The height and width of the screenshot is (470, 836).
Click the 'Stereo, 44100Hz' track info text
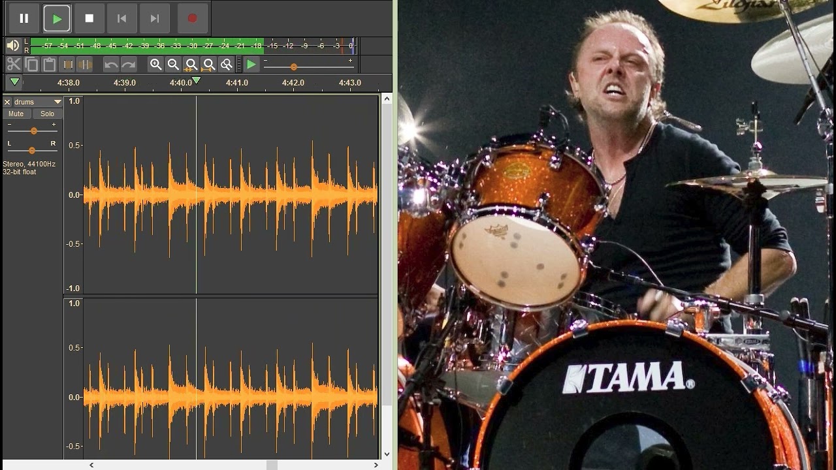tap(29, 164)
